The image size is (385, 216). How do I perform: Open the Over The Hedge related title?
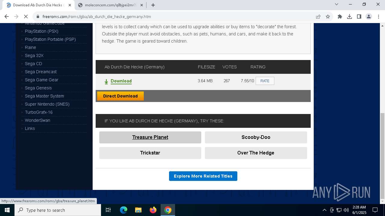[x=256, y=153]
